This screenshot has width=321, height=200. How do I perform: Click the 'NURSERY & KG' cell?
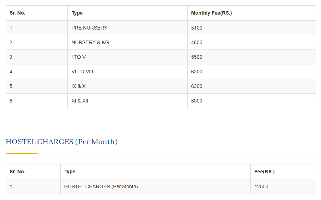point(90,42)
